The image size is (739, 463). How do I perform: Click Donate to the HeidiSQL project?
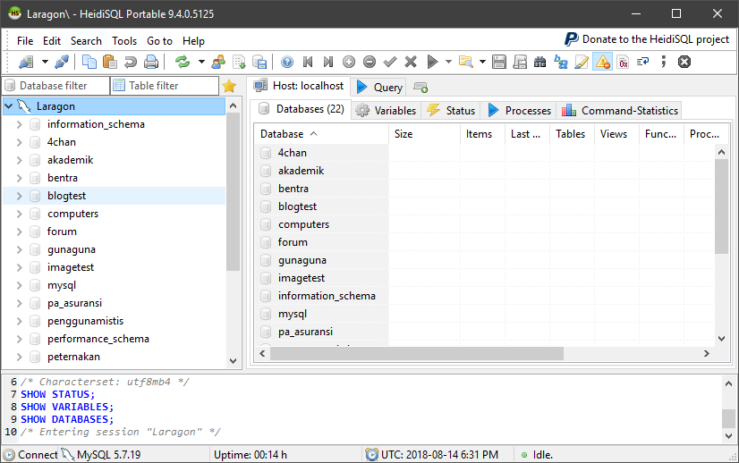point(647,39)
